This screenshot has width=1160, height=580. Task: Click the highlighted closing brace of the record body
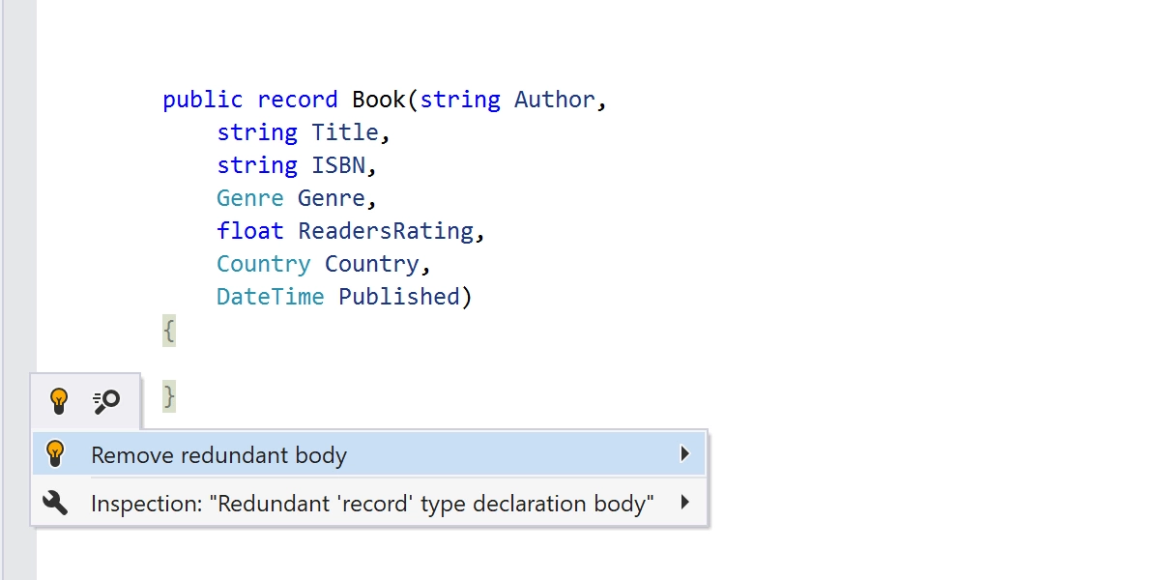click(169, 396)
